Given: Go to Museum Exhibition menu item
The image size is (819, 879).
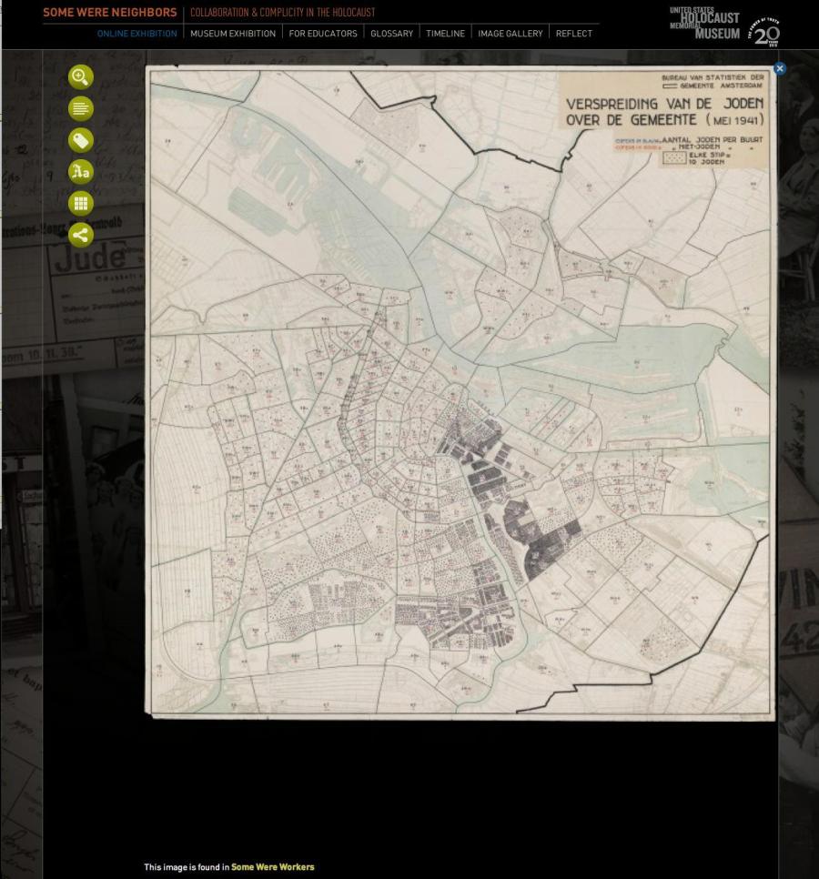Looking at the screenshot, I should [233, 34].
